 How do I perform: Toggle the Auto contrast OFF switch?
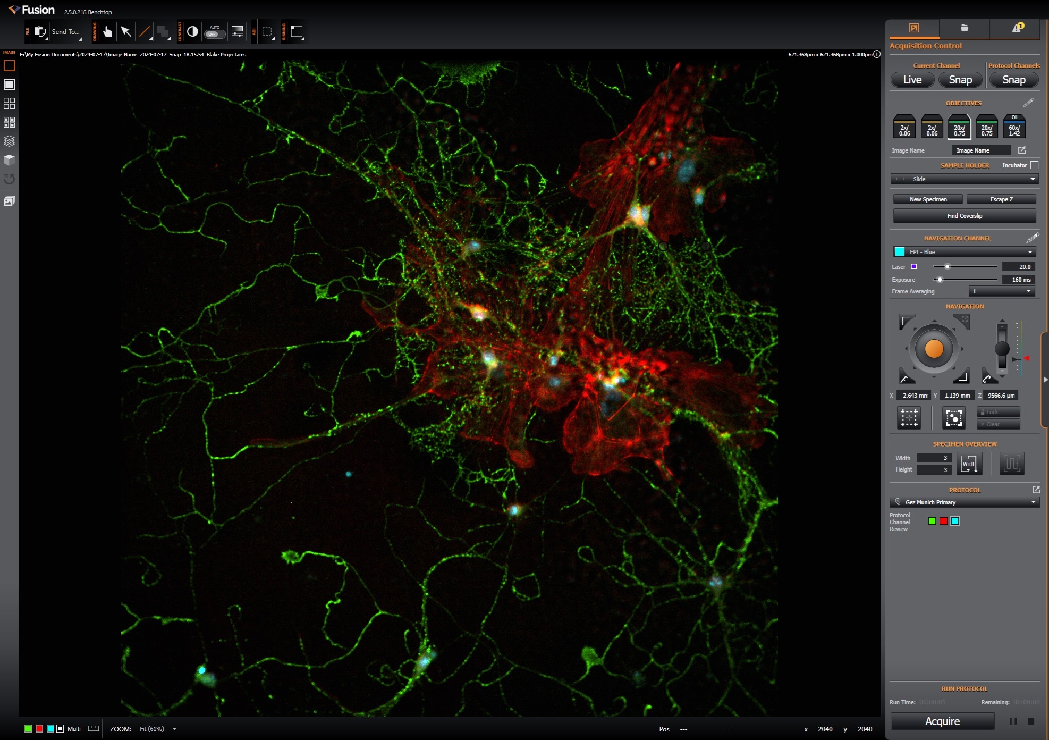point(214,34)
